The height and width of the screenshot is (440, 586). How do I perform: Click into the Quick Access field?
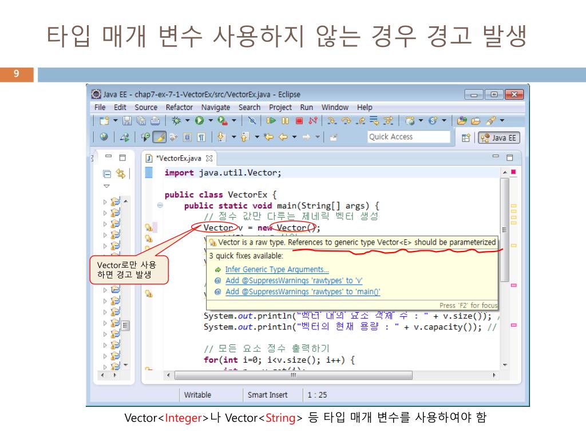pos(409,137)
